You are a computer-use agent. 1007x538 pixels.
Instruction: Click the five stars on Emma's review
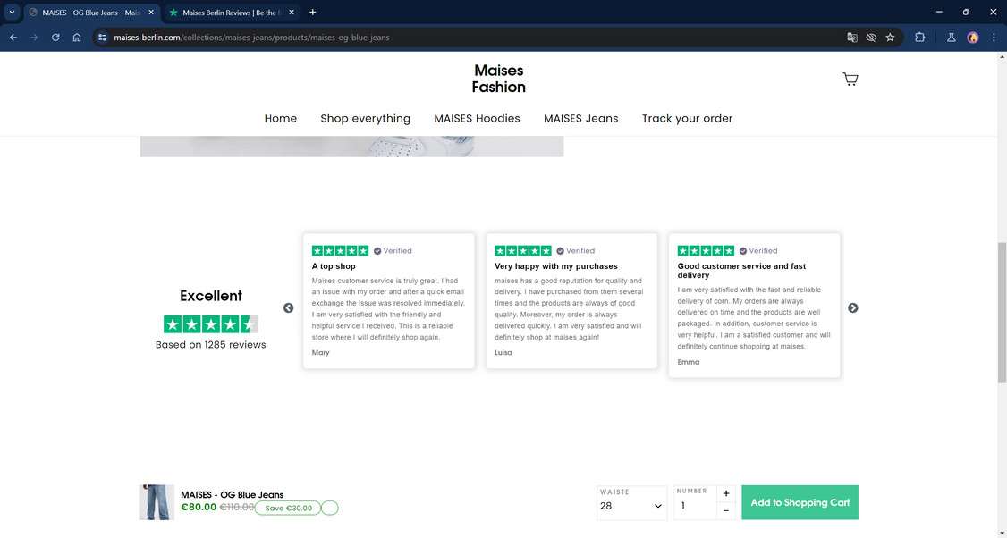point(706,250)
